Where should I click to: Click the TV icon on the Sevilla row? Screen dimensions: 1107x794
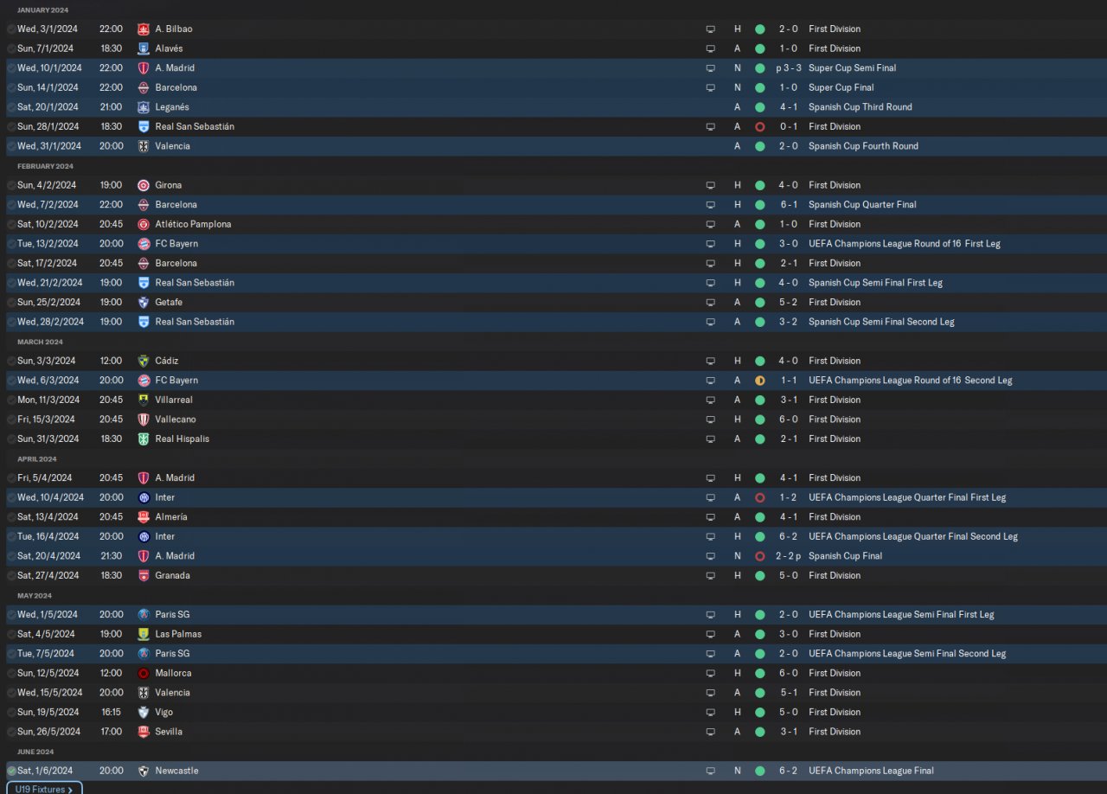point(711,732)
